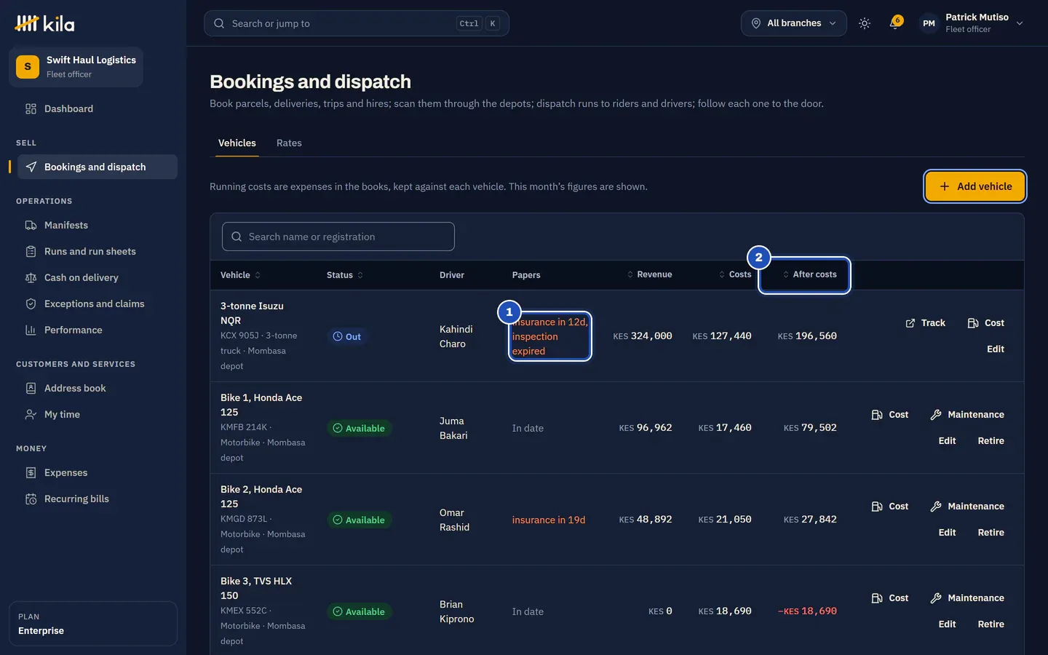
Task: Sort table by Status column
Action: click(x=345, y=275)
